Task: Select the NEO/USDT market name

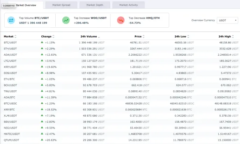Action: pyautogui.click(x=11, y=128)
